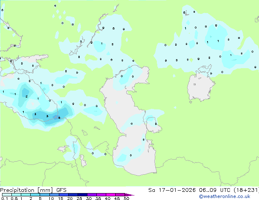This screenshot has width=259, height=200.
Task: Select the 0.1–0.5 mm legend color swatch
Action: pyautogui.click(x=7, y=195)
